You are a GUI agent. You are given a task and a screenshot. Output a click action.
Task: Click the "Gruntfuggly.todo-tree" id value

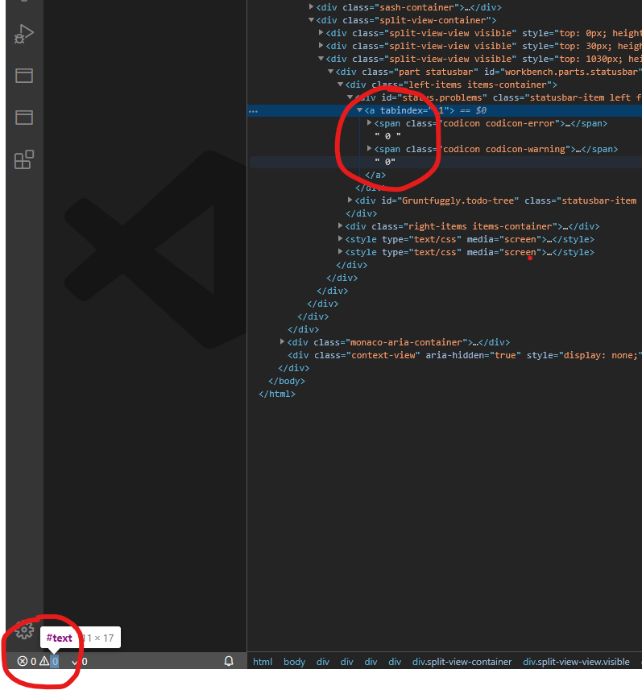(x=458, y=200)
